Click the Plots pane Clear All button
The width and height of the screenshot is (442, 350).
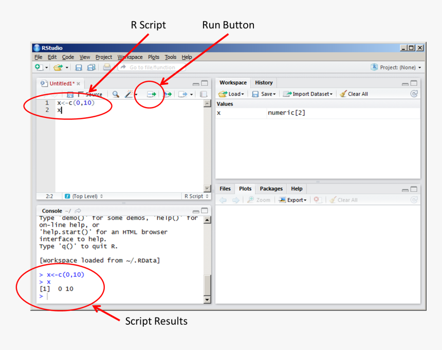[343, 200]
